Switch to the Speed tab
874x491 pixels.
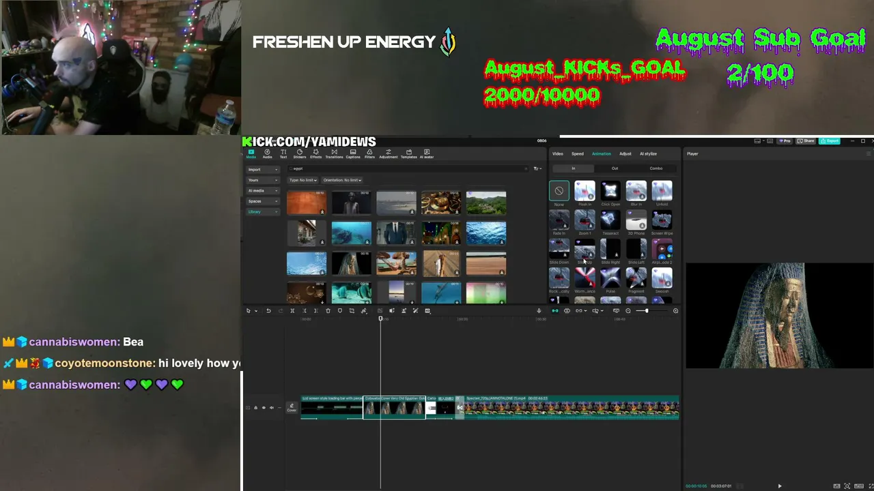(578, 154)
